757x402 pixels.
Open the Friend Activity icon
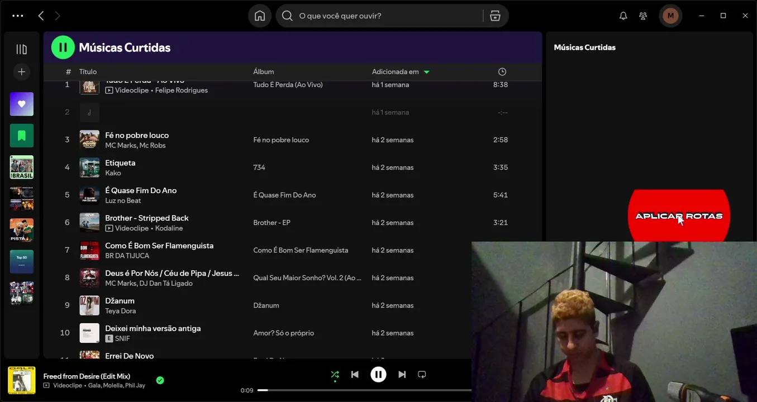coord(643,16)
